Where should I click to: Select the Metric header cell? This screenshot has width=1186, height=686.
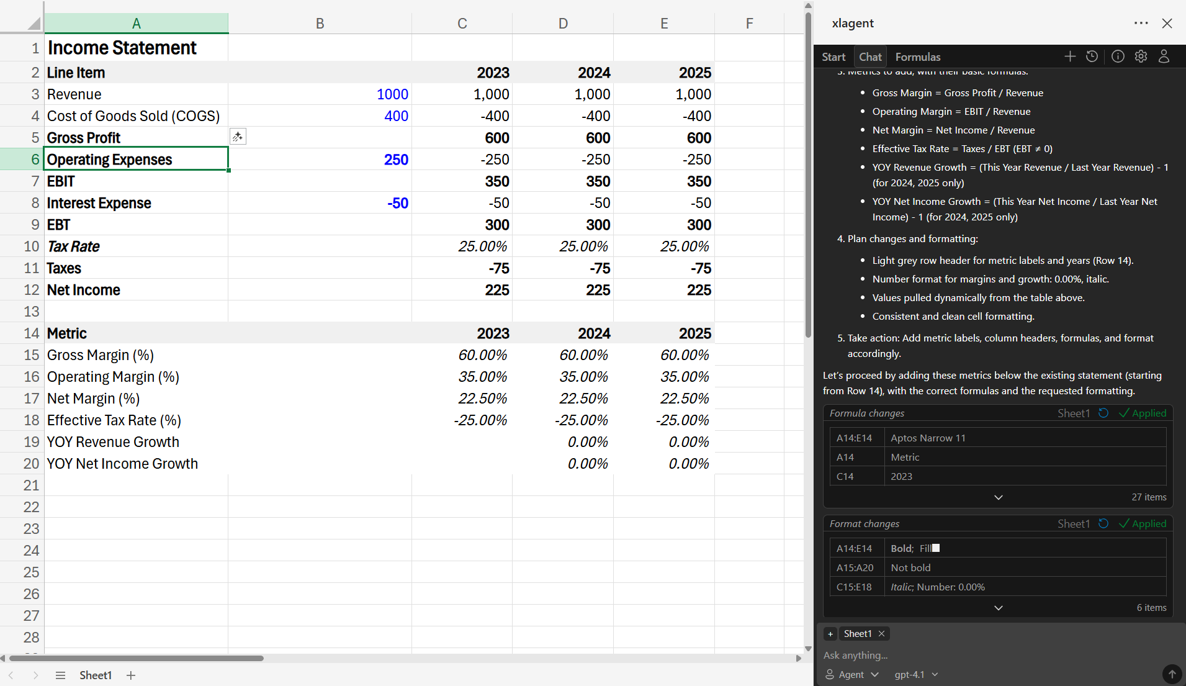pos(136,333)
